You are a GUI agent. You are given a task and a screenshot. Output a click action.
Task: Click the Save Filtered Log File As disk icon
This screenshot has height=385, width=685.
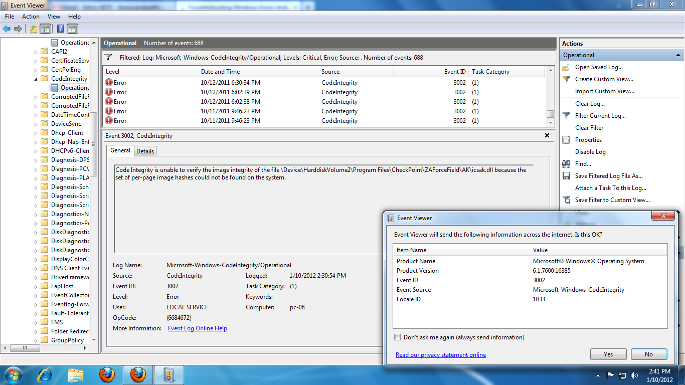(566, 176)
